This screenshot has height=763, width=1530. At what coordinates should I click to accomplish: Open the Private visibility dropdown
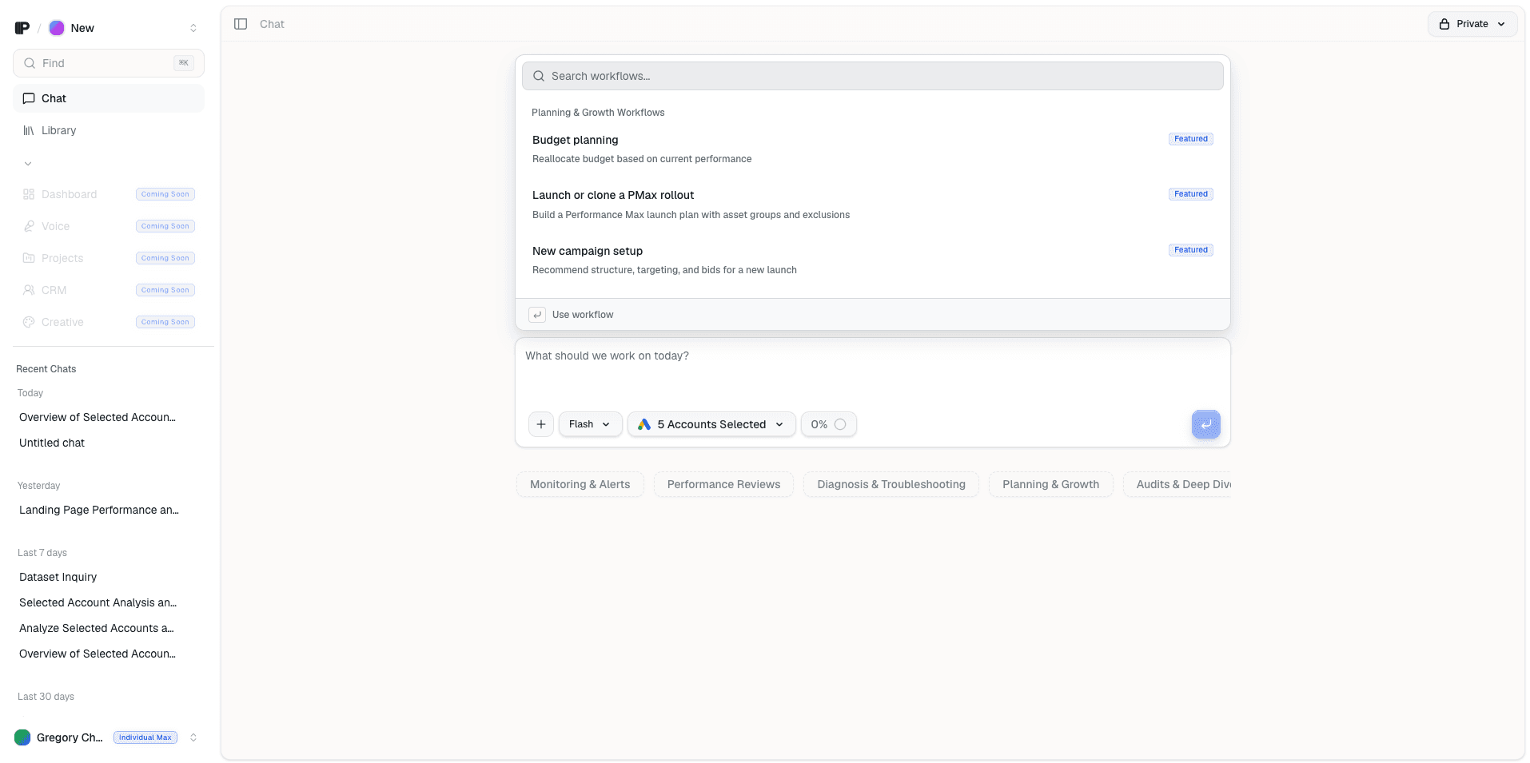(x=1472, y=24)
